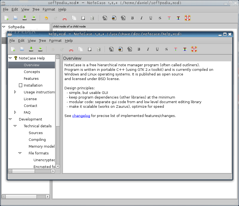Check the Installation node checkbox

(x=20, y=85)
